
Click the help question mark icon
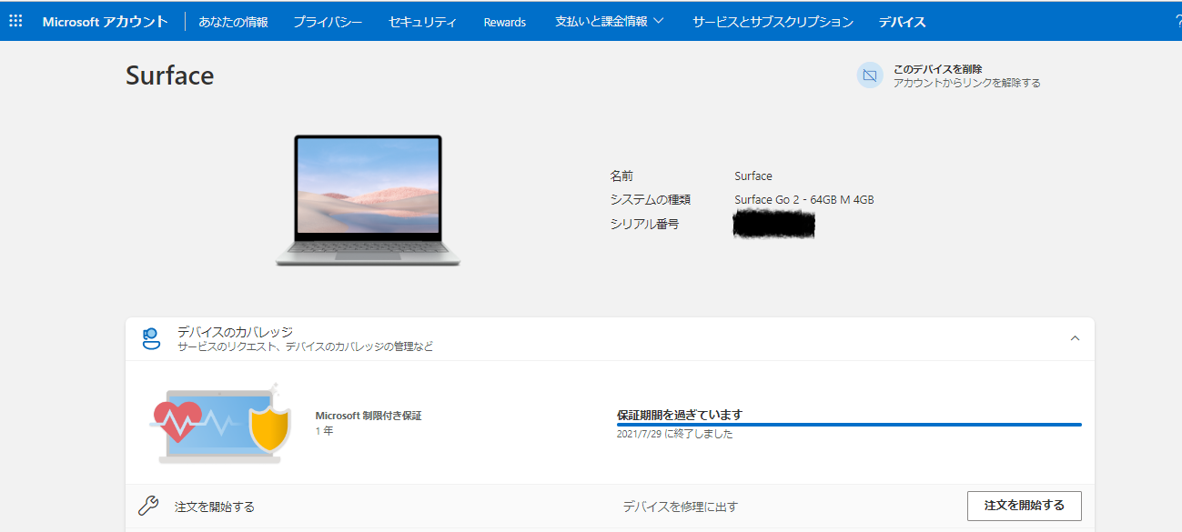pos(1177,21)
